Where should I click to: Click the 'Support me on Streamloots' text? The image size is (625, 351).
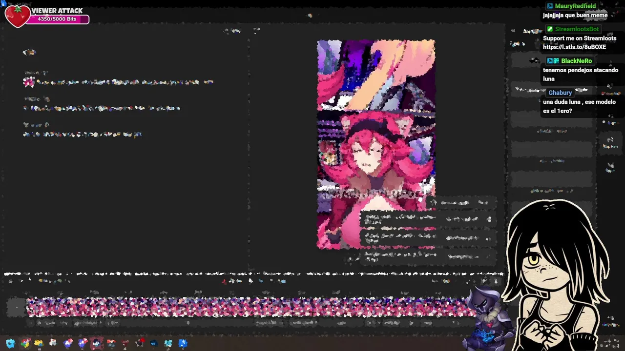coord(580,39)
